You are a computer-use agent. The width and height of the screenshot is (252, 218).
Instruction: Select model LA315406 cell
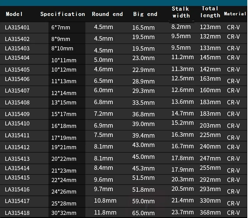click(17, 79)
